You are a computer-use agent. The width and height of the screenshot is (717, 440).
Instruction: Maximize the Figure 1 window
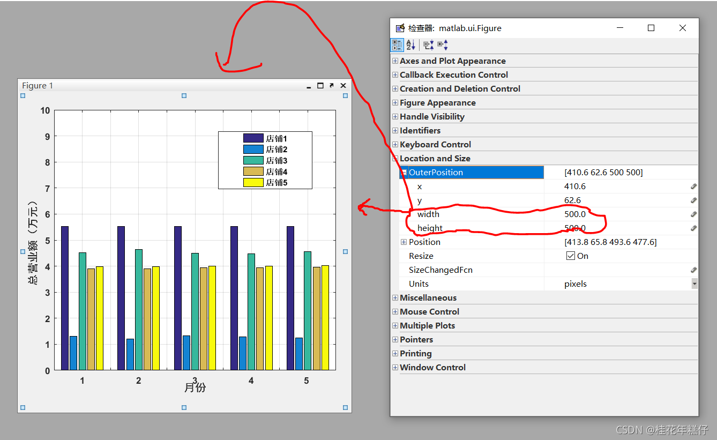(320, 86)
